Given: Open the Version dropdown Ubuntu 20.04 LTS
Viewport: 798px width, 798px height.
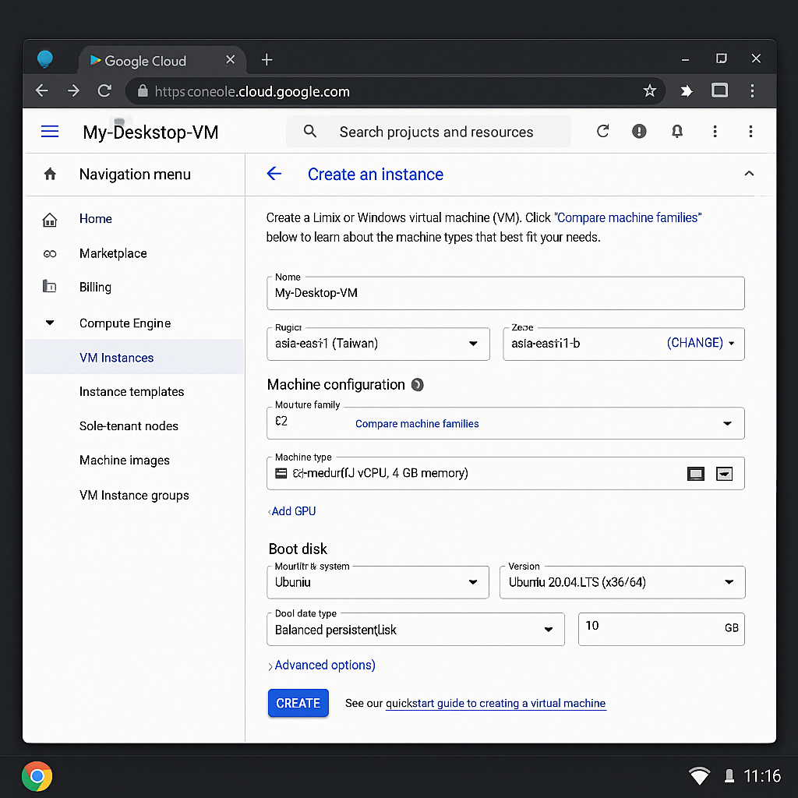Looking at the screenshot, I should 623,582.
